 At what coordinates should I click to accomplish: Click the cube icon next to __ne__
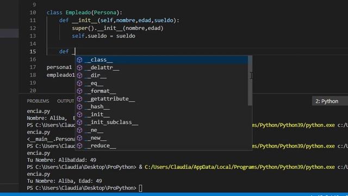point(80,130)
